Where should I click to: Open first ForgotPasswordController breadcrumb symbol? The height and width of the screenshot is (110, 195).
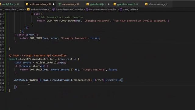coord(69,9)
